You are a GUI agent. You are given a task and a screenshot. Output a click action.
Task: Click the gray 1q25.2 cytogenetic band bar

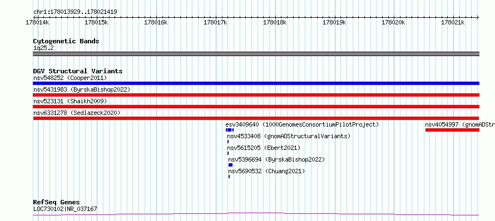click(x=256, y=54)
